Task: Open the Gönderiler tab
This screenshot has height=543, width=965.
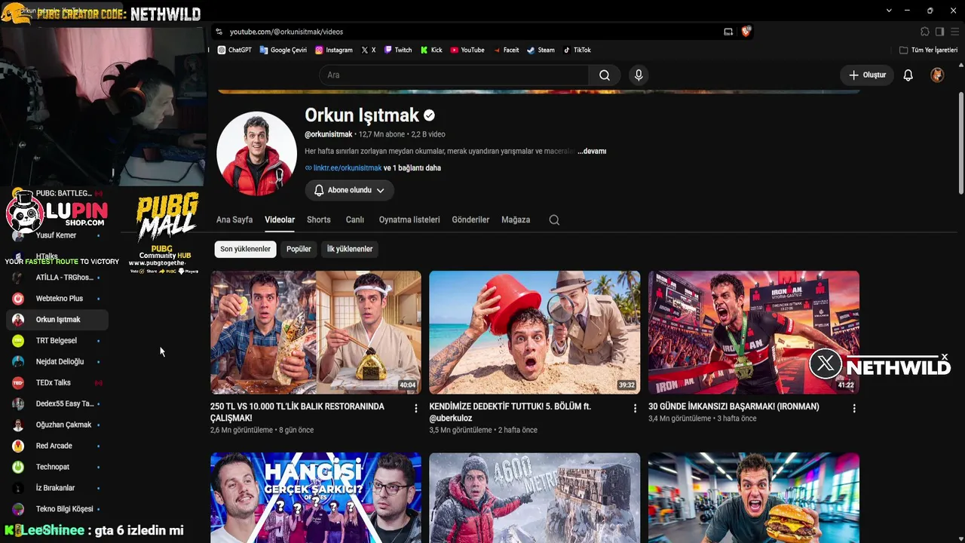Action: tap(470, 220)
